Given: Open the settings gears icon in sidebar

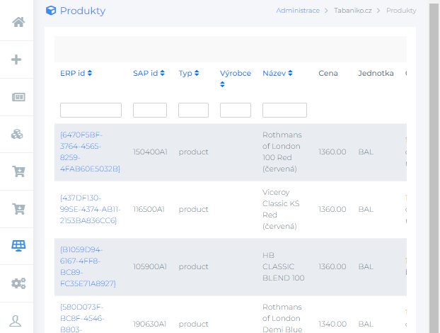Looking at the screenshot, I should tap(18, 283).
